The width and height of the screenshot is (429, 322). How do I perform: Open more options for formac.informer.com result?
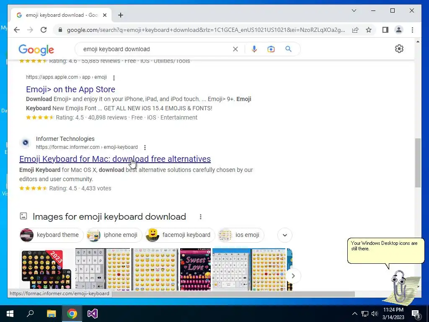point(145,148)
